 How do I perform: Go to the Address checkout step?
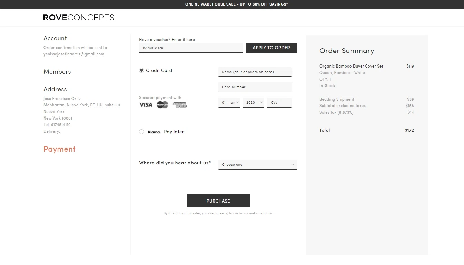(55, 89)
